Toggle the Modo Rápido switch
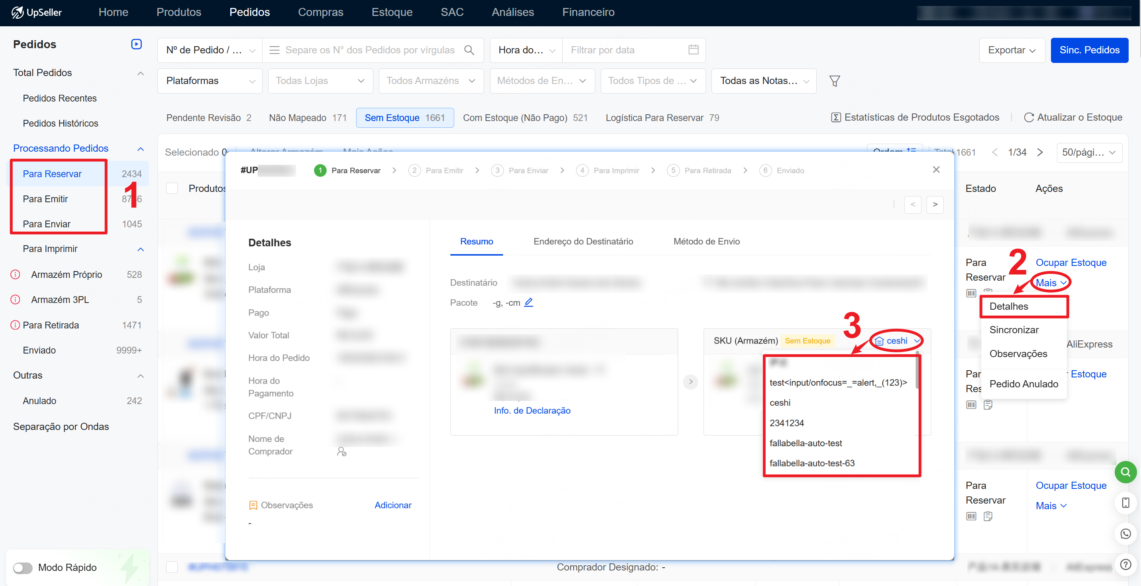 pyautogui.click(x=23, y=568)
